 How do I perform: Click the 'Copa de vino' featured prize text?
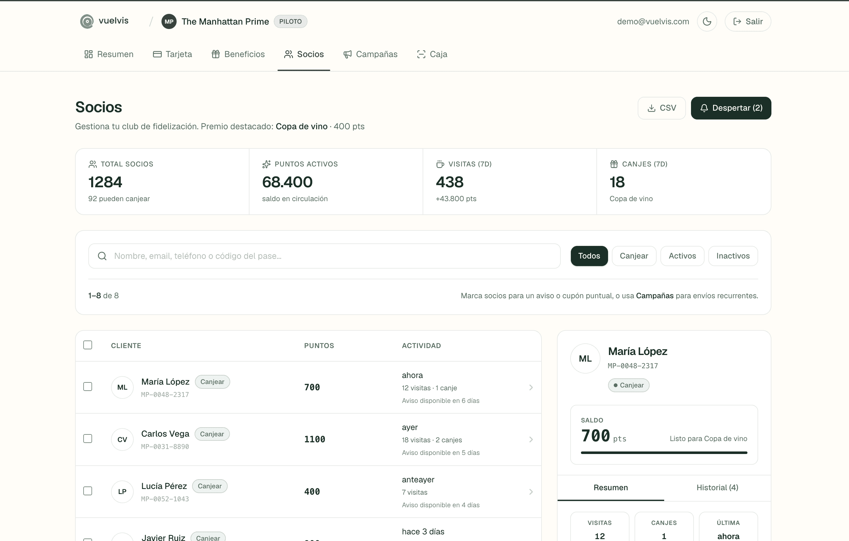point(302,126)
